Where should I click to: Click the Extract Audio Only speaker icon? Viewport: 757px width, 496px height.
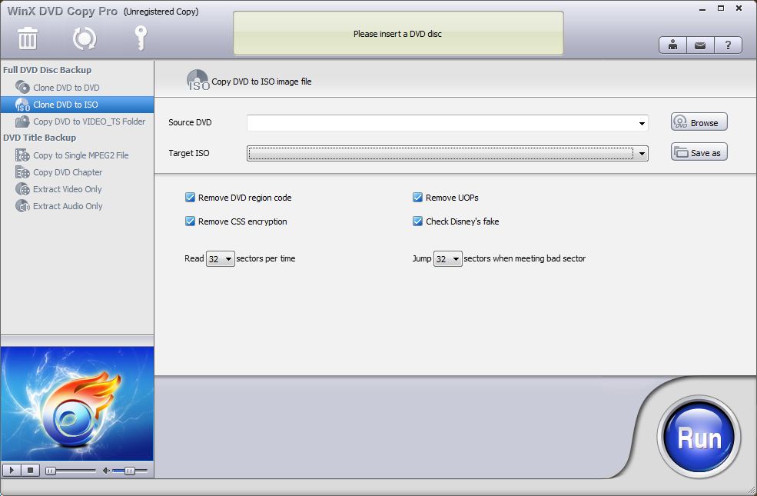tap(22, 206)
